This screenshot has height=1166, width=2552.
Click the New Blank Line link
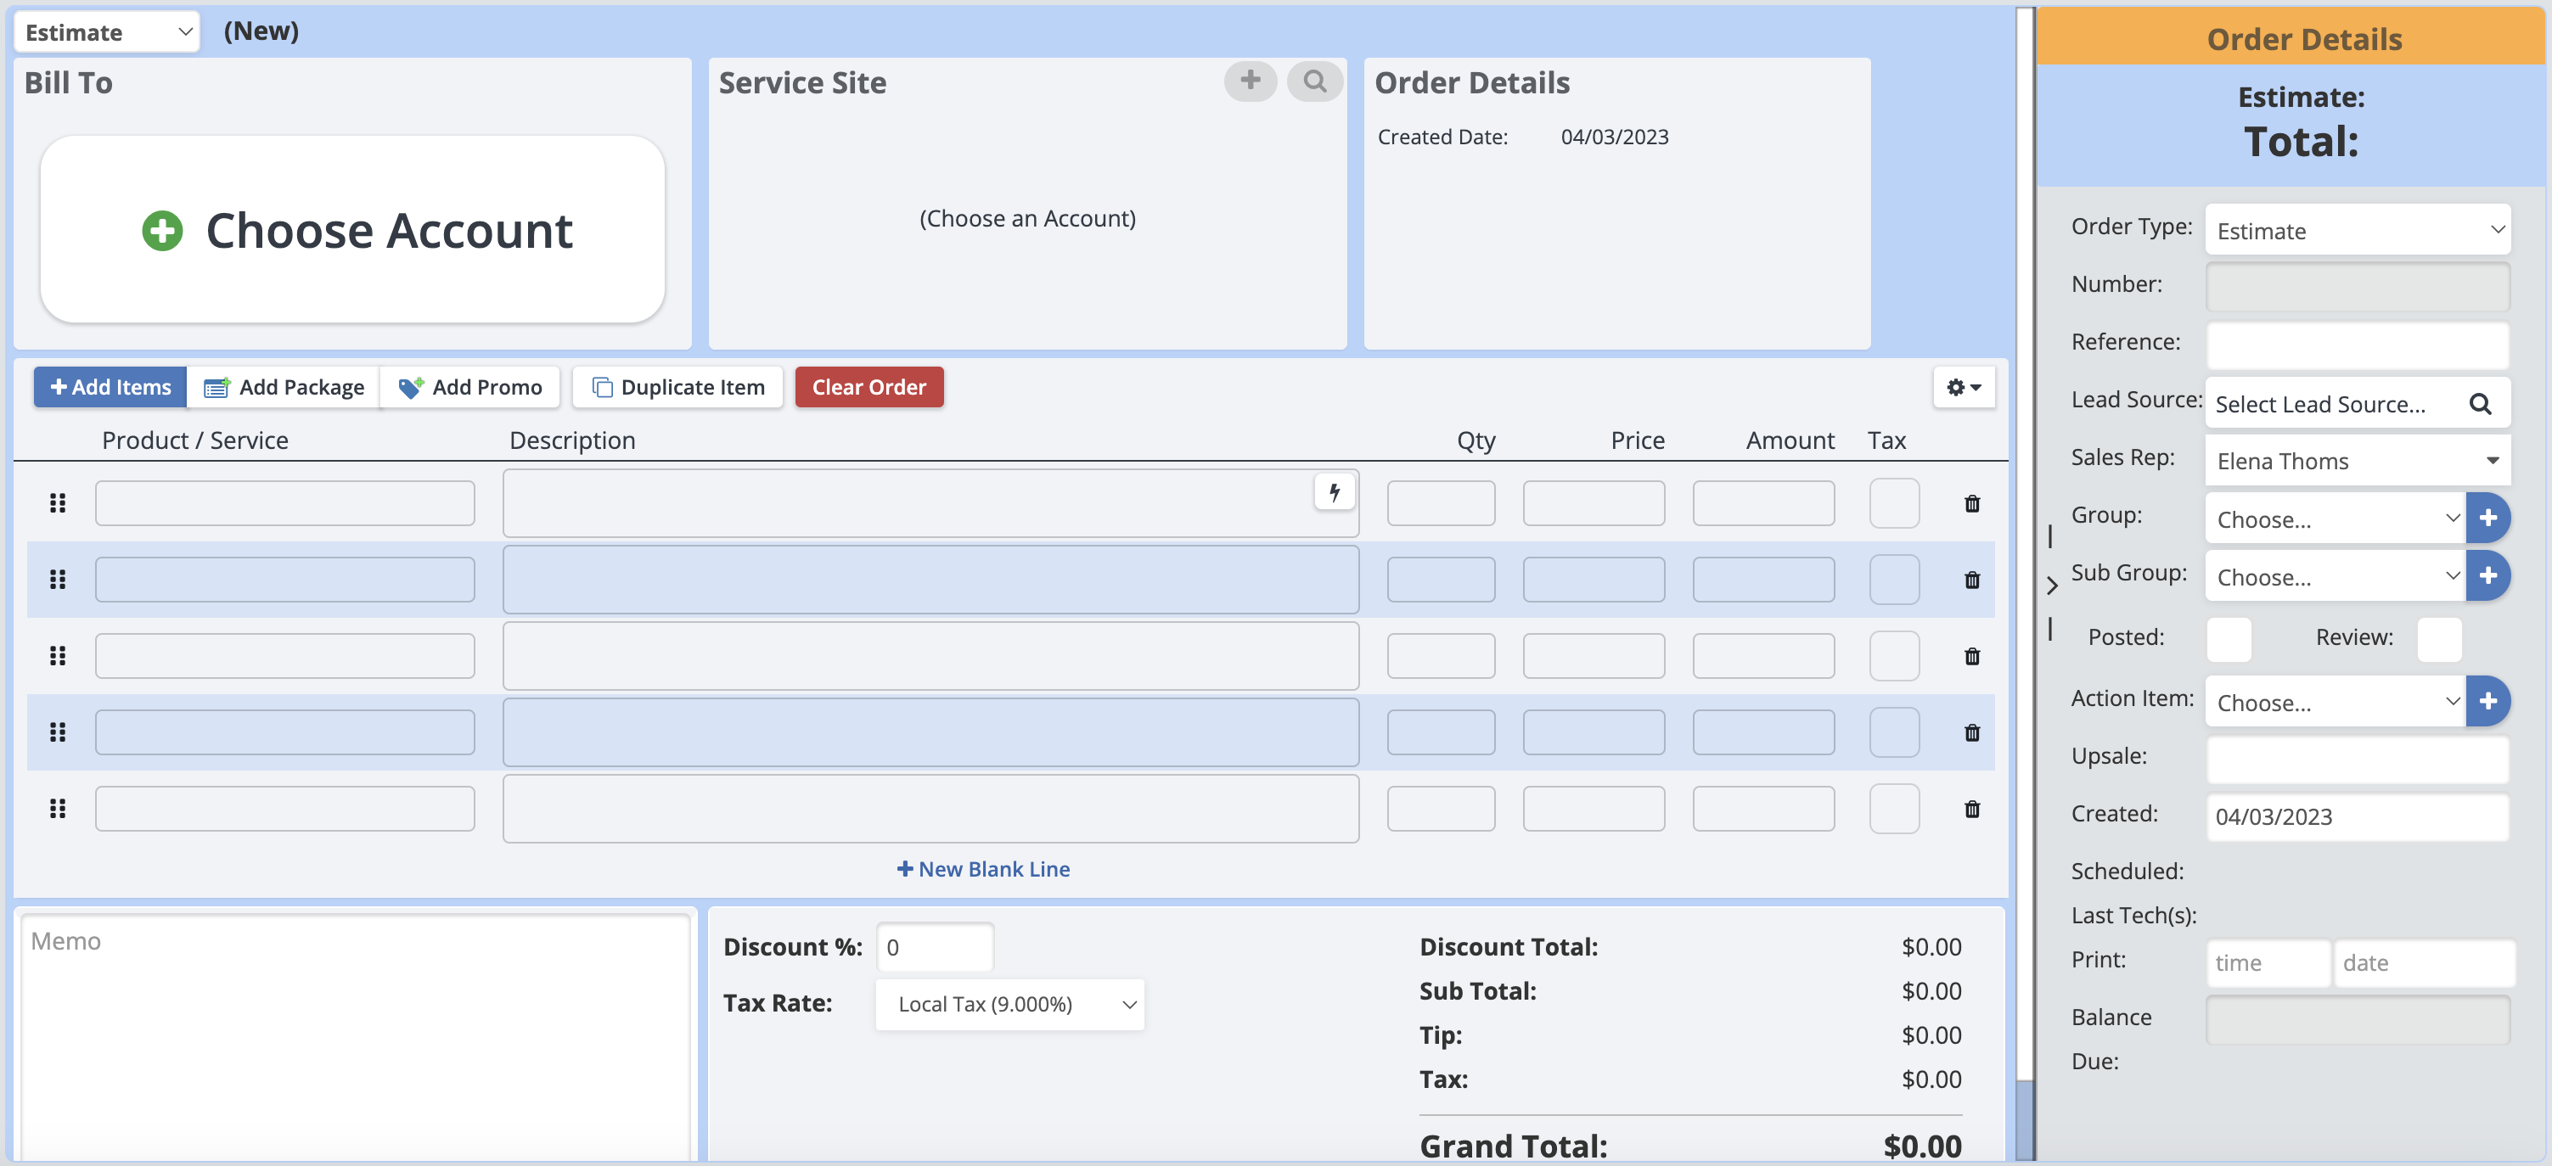coord(983,869)
